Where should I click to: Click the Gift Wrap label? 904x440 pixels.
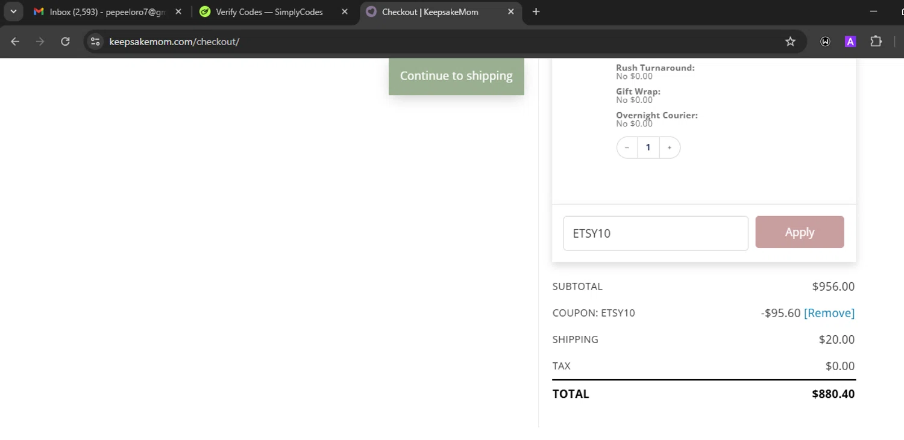(638, 91)
